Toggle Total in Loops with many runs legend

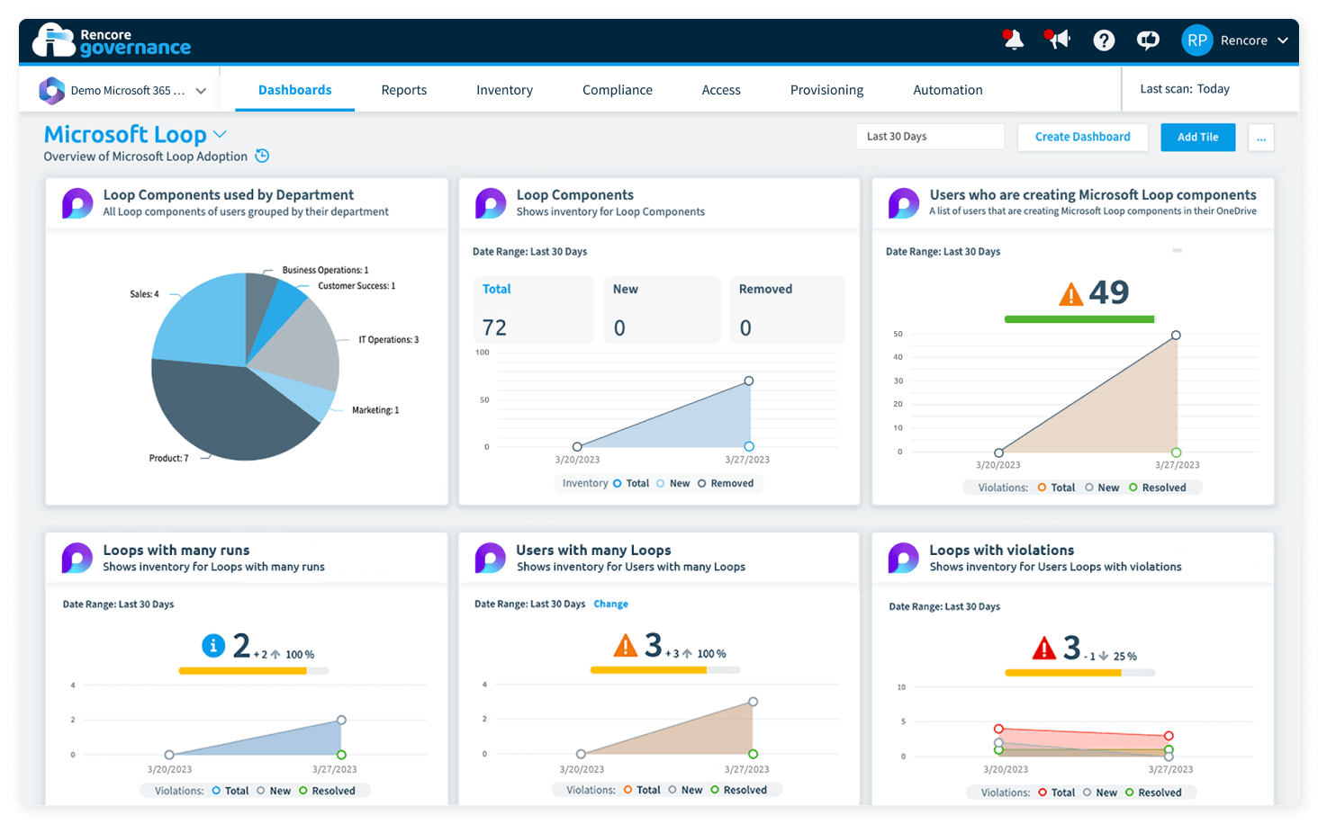(230, 791)
